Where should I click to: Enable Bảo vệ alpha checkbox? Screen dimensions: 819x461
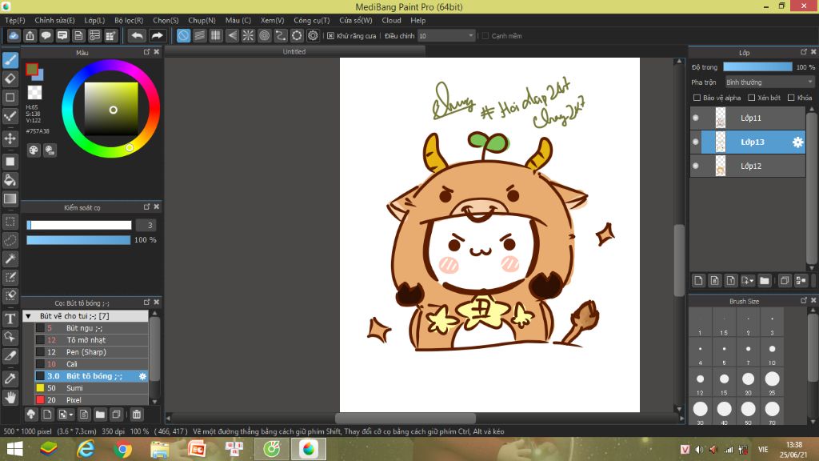tap(697, 98)
